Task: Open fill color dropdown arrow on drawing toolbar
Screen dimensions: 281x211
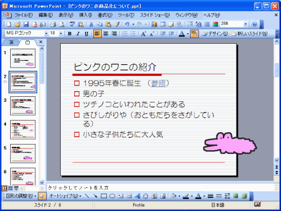Action: coord(179,196)
